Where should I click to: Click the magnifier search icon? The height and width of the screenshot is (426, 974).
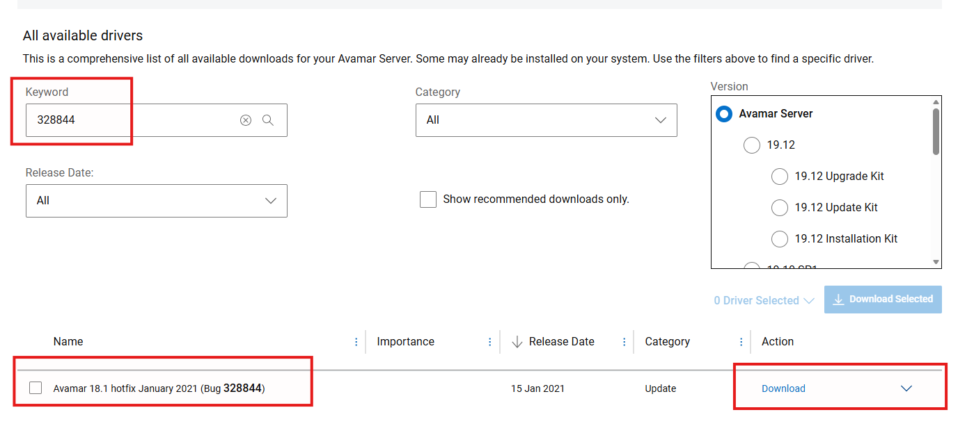coord(268,120)
